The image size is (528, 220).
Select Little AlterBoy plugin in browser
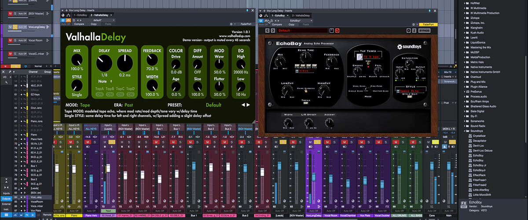coord(480,190)
